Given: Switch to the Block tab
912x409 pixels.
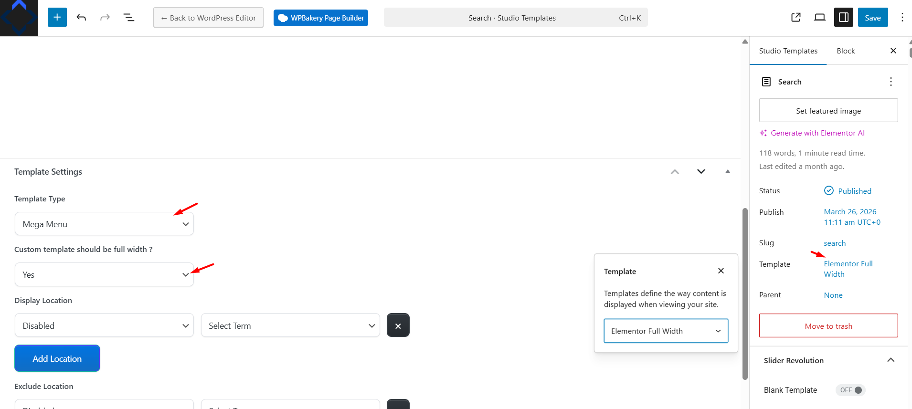Looking at the screenshot, I should [846, 51].
